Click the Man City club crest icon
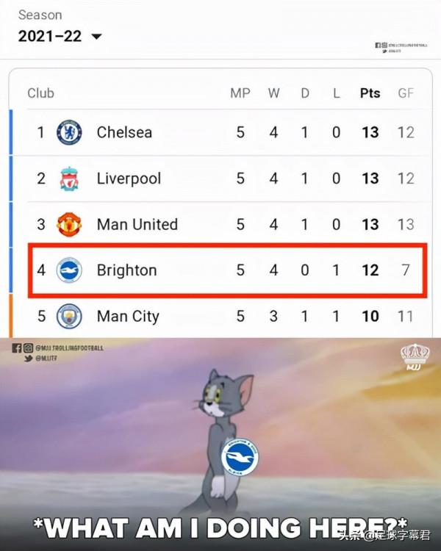The width and height of the screenshot is (441, 551). coord(69,316)
